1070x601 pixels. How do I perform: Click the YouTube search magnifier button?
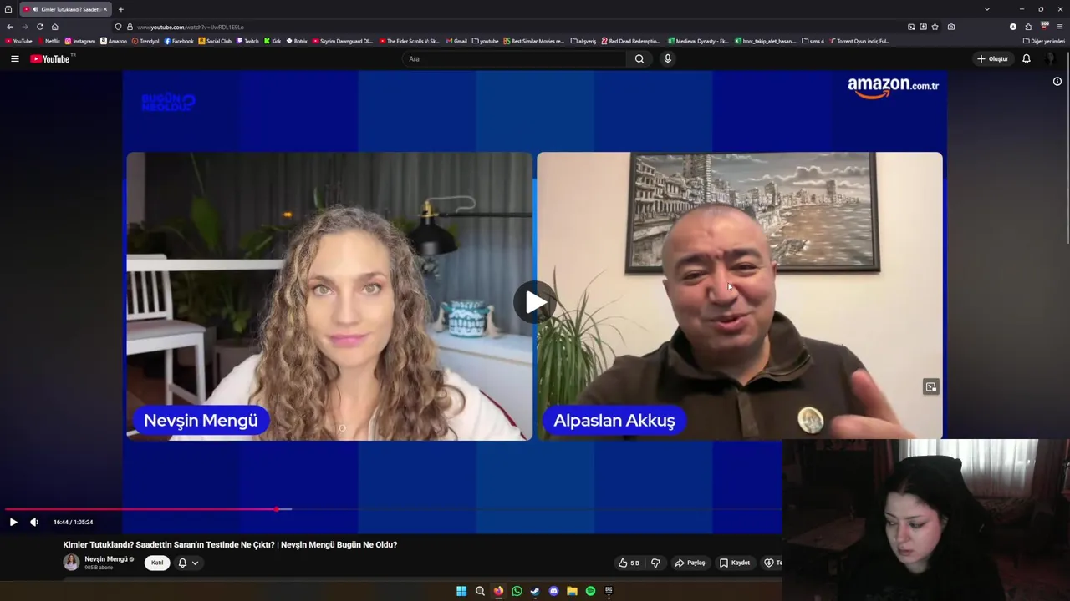coord(639,59)
